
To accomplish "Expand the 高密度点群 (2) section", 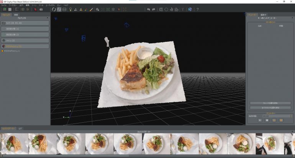I will [x=25, y=35].
